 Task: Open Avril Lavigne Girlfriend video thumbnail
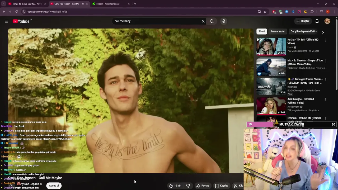tap(271, 106)
